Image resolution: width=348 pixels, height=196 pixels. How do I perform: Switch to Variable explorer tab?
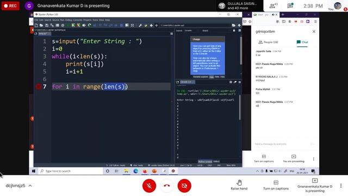coord(201,77)
